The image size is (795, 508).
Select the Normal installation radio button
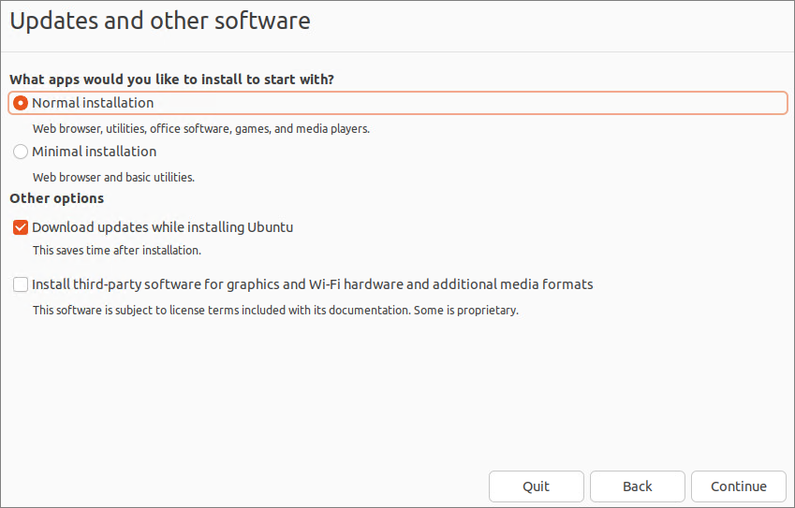click(21, 103)
